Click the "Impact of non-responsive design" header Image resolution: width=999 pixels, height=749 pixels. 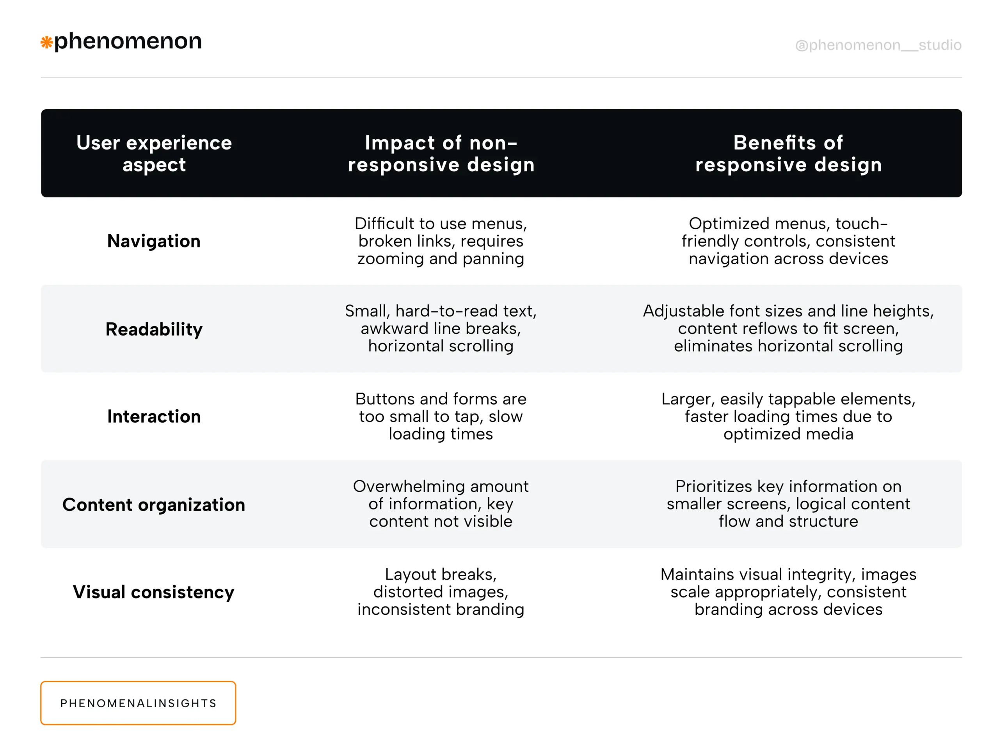click(441, 154)
